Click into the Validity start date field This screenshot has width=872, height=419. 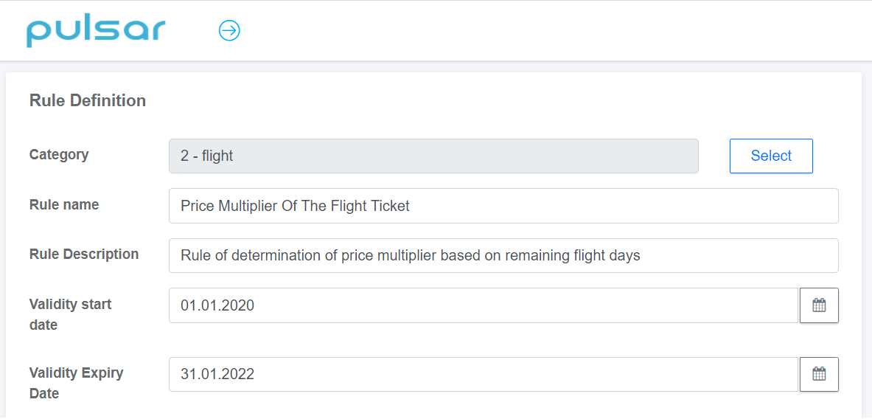(x=484, y=305)
